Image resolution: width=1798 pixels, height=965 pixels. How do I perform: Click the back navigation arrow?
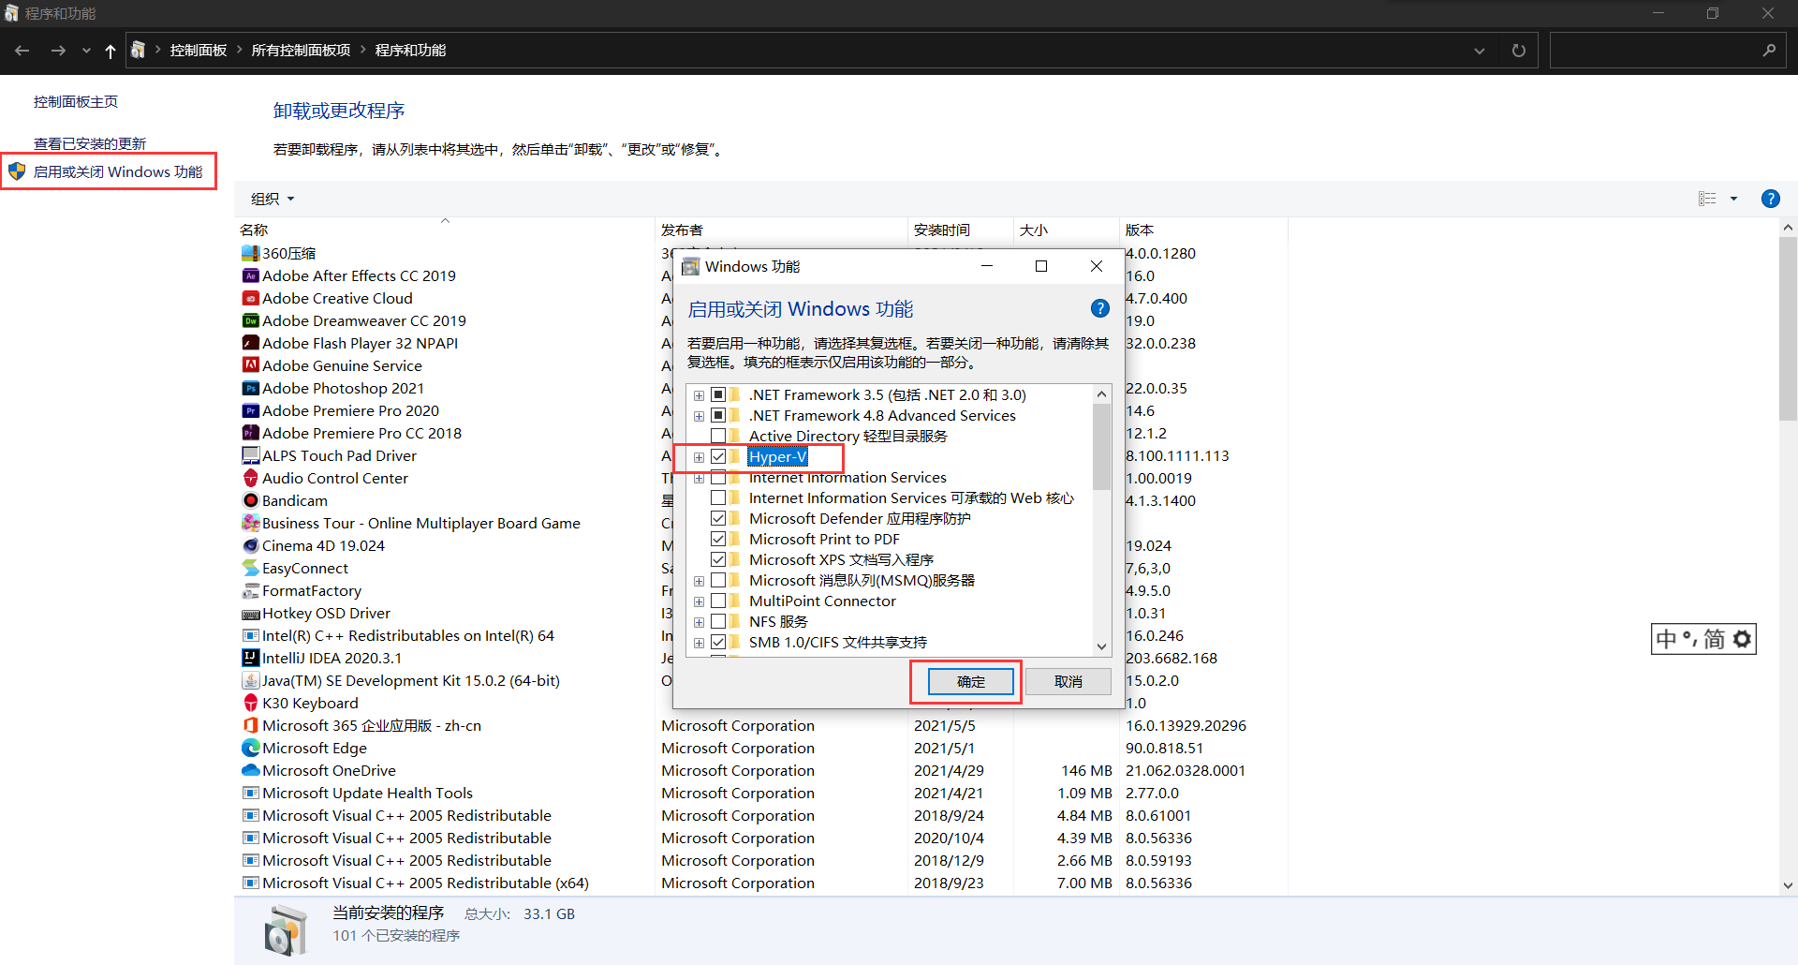click(22, 51)
